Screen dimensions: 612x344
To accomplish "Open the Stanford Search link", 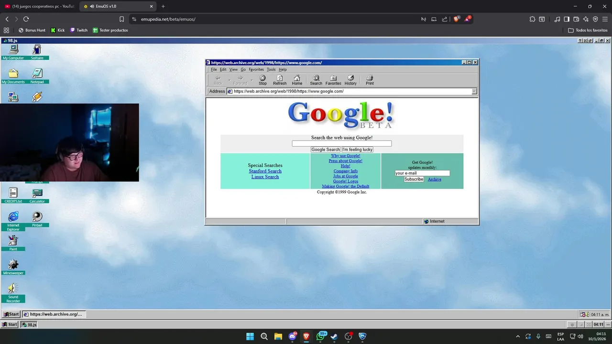I will 265,171.
